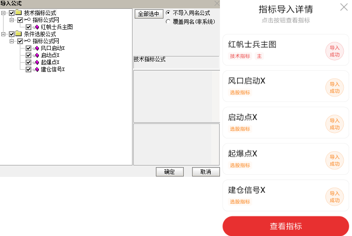The height and width of the screenshot is (236, 352).
Task: Uncheck the 技术指标公式 checkbox
Action: pyautogui.click(x=11, y=13)
